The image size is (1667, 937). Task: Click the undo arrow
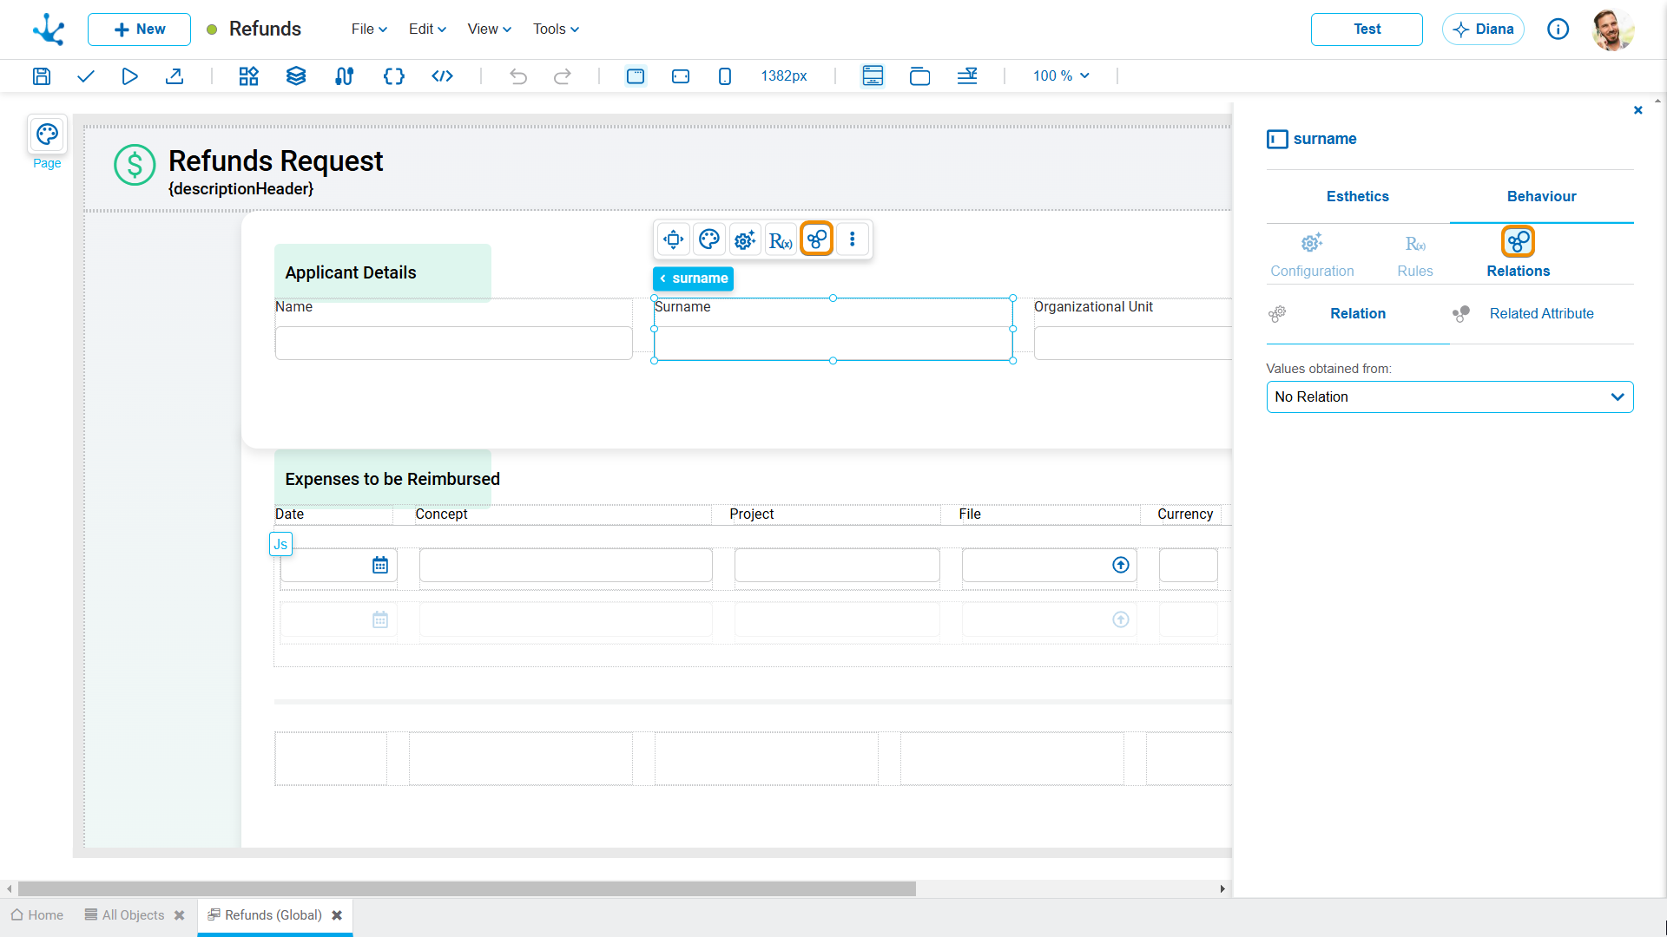(518, 76)
